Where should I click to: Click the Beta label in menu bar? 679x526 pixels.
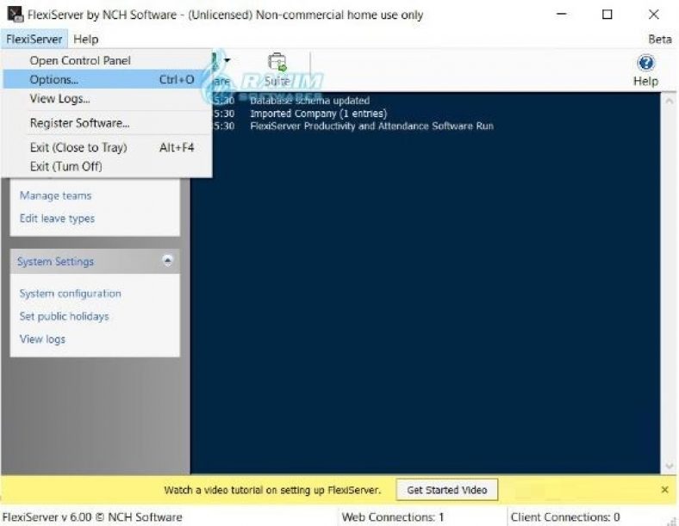coord(660,40)
